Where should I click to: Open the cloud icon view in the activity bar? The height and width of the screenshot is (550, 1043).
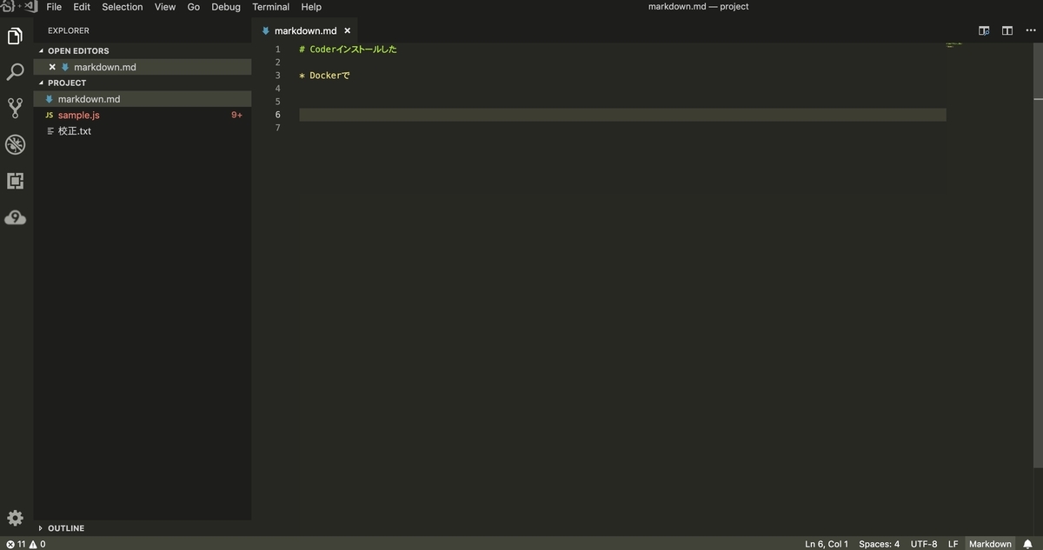[15, 217]
